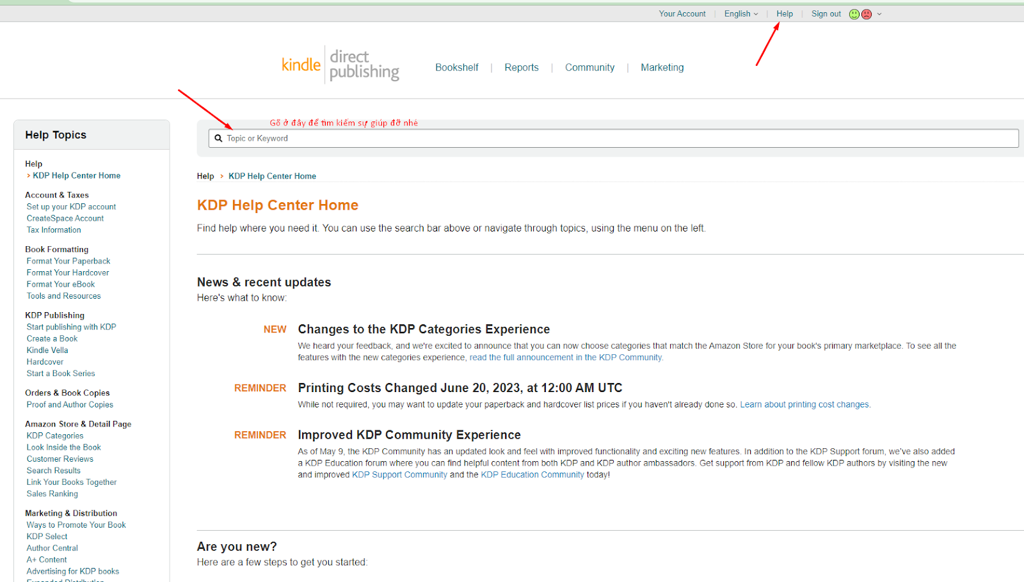Open Tax Information topic
Screen dimensions: 1024x582
(x=54, y=230)
